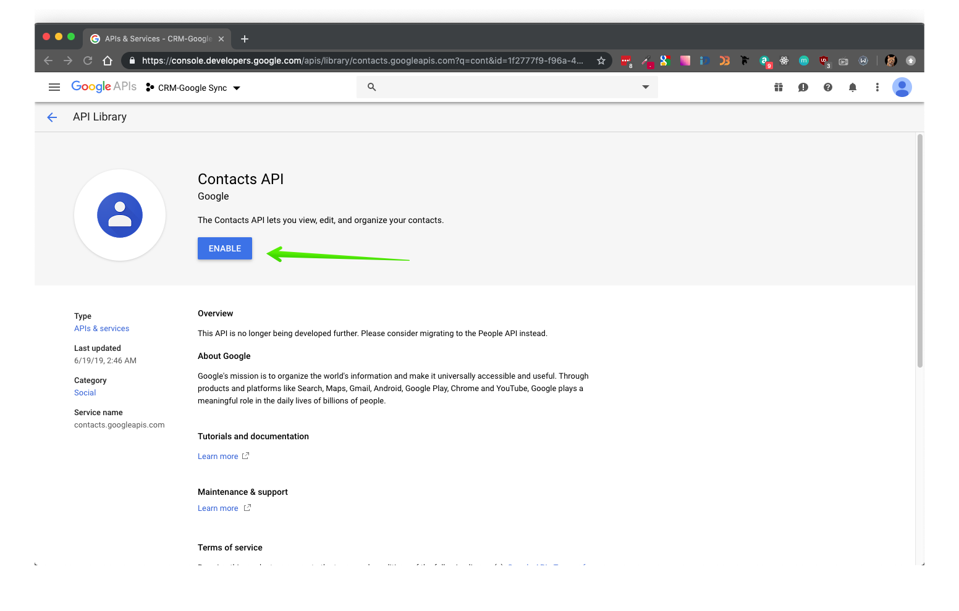This screenshot has height=611, width=959.
Task: Open the blue iD extension icon
Action: tap(705, 61)
